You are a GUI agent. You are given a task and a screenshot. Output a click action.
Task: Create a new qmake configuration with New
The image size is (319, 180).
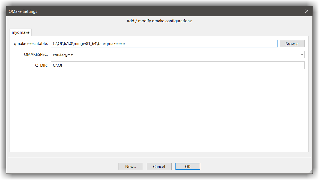(x=130, y=166)
